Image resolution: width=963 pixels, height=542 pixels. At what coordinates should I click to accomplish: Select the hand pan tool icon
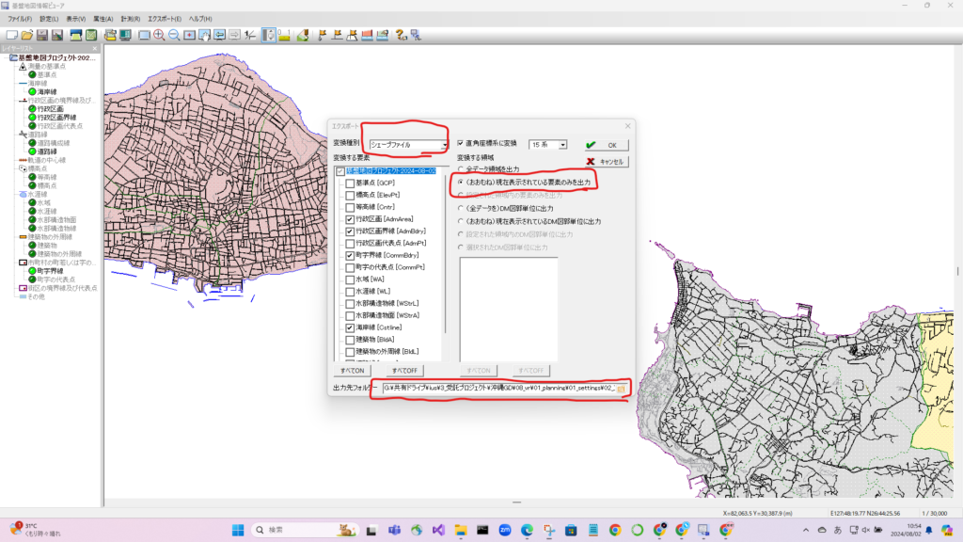tap(204, 35)
